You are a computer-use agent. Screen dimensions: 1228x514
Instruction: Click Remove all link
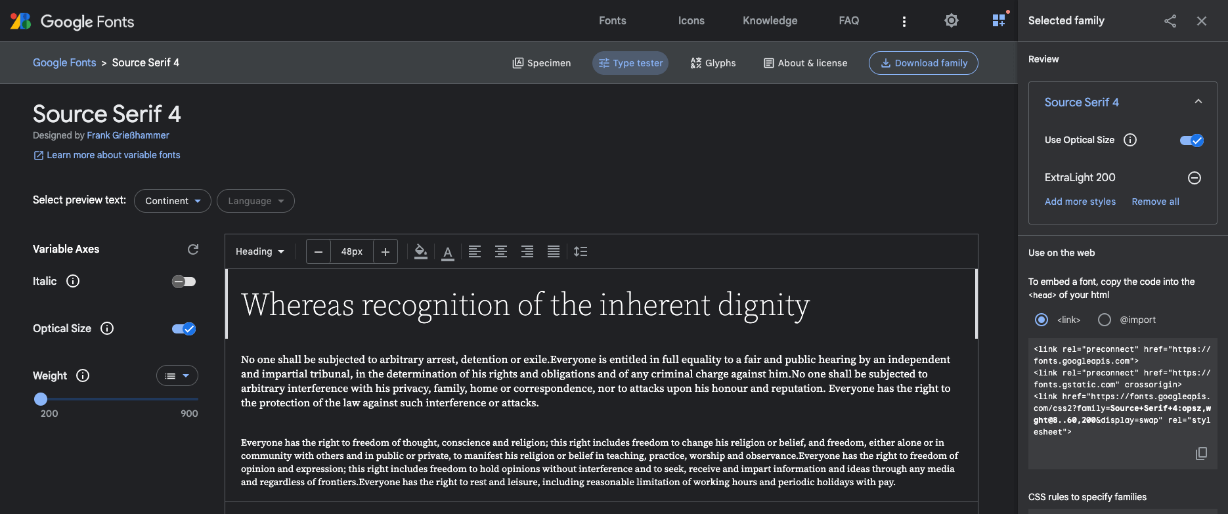pos(1155,202)
